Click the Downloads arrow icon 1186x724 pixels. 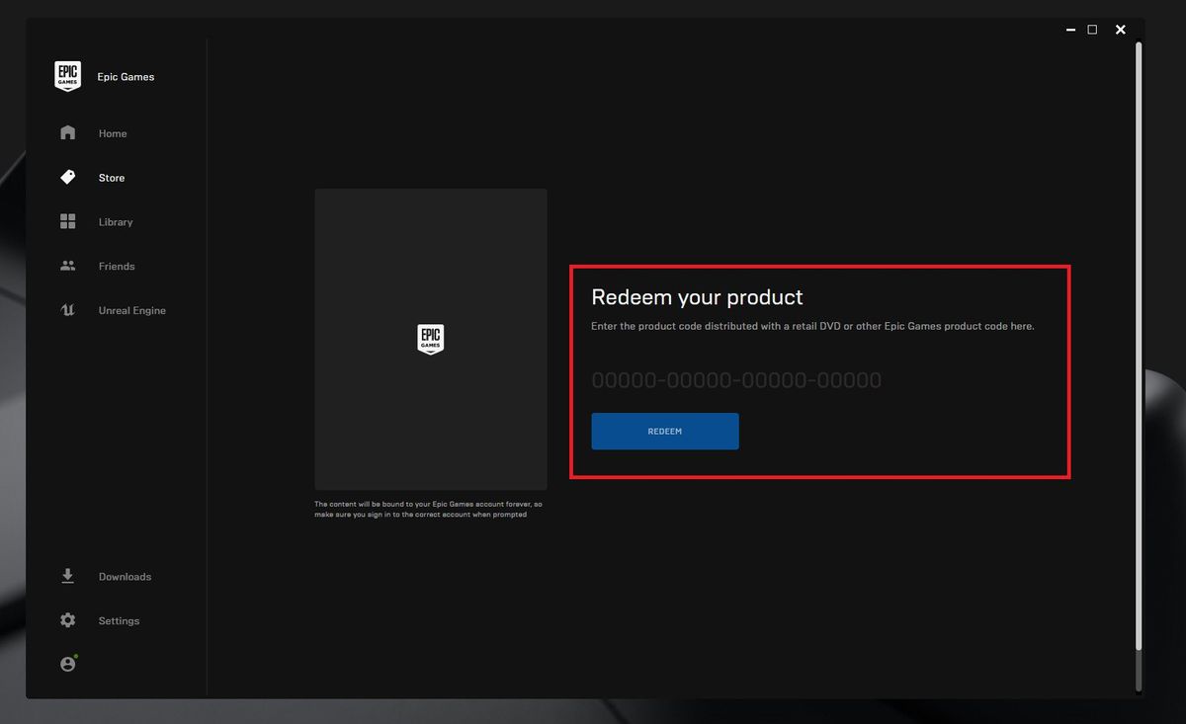(67, 576)
